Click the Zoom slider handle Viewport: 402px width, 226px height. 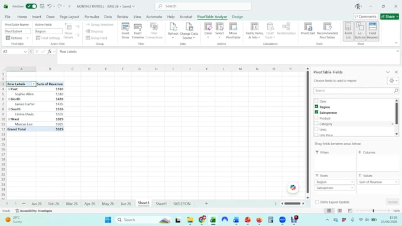[373, 211]
